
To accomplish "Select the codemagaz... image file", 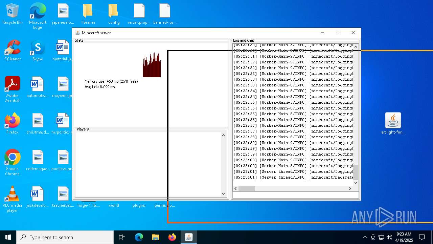I will (x=38, y=160).
